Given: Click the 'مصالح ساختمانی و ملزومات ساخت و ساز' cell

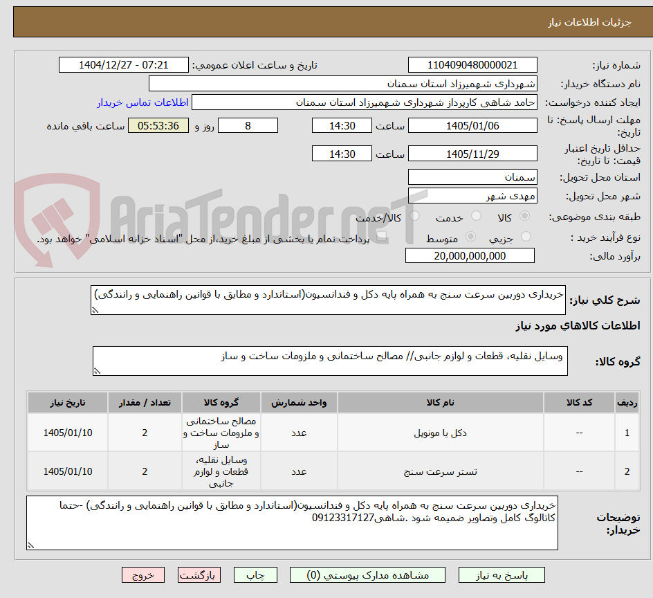Looking at the screenshot, I should point(221,433).
